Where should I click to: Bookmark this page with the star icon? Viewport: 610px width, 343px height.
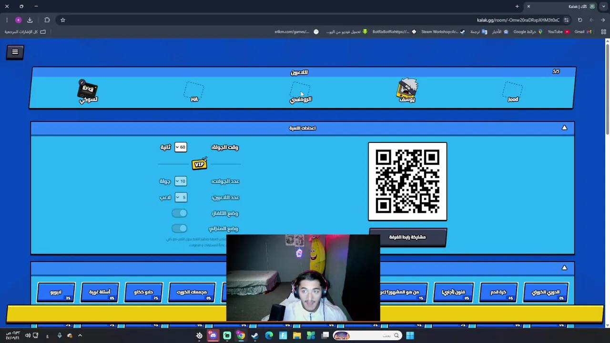tap(62, 20)
